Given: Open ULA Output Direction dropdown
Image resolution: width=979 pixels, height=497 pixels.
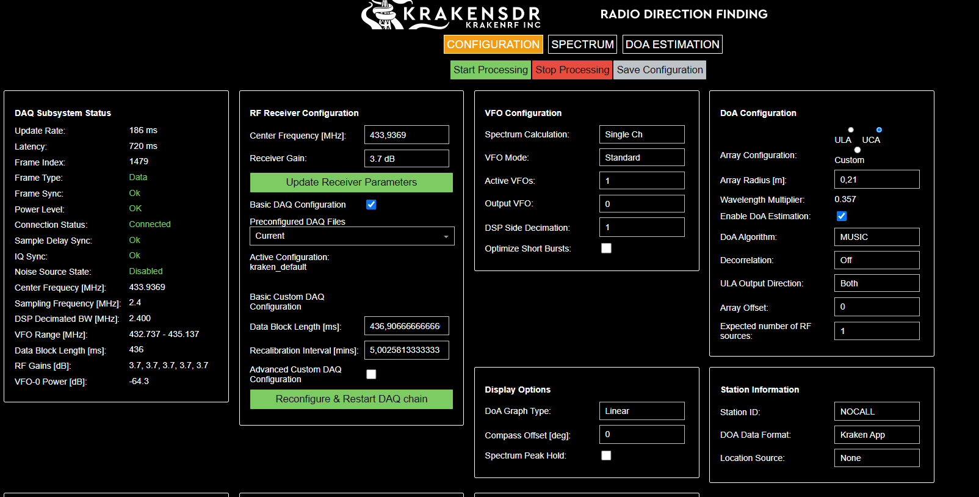Looking at the screenshot, I should click(877, 283).
